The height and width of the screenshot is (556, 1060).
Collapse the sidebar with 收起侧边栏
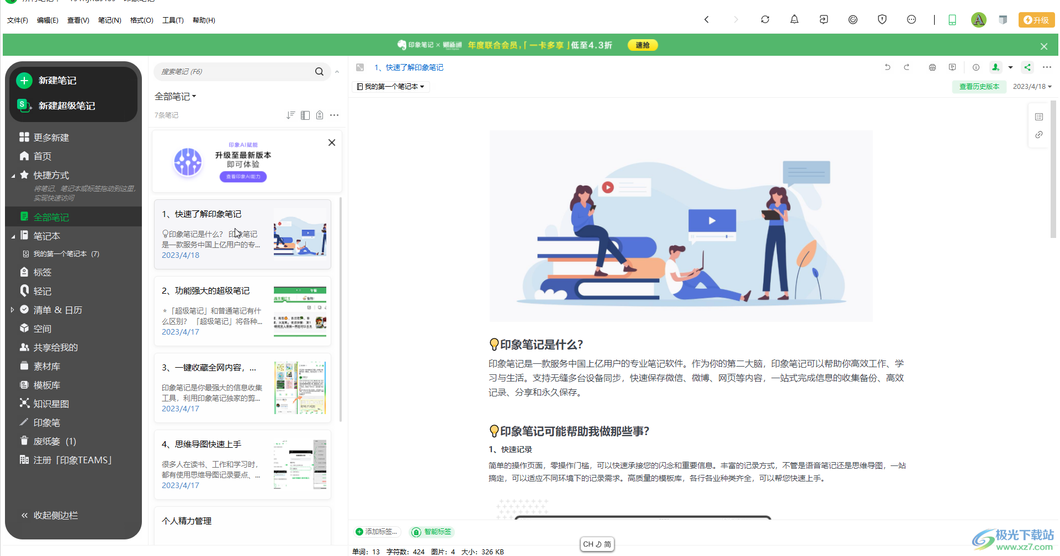pos(50,515)
